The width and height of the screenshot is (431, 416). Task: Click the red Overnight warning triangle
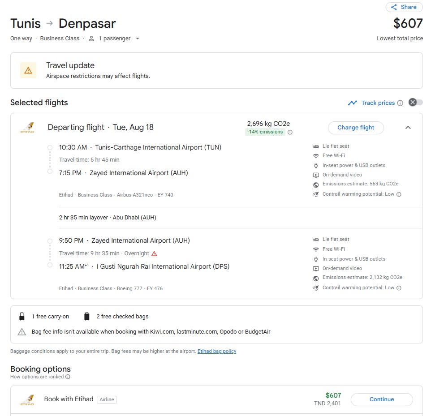click(x=154, y=253)
